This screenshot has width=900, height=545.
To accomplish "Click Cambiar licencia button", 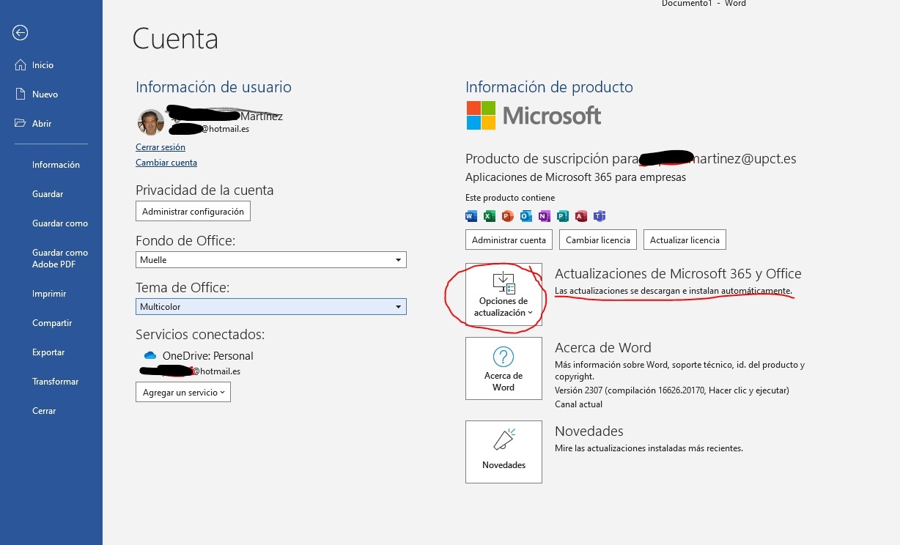I will (598, 240).
